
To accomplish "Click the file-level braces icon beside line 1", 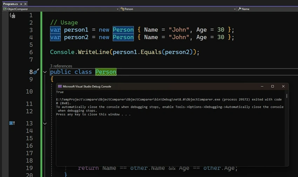I will (12, 15).
